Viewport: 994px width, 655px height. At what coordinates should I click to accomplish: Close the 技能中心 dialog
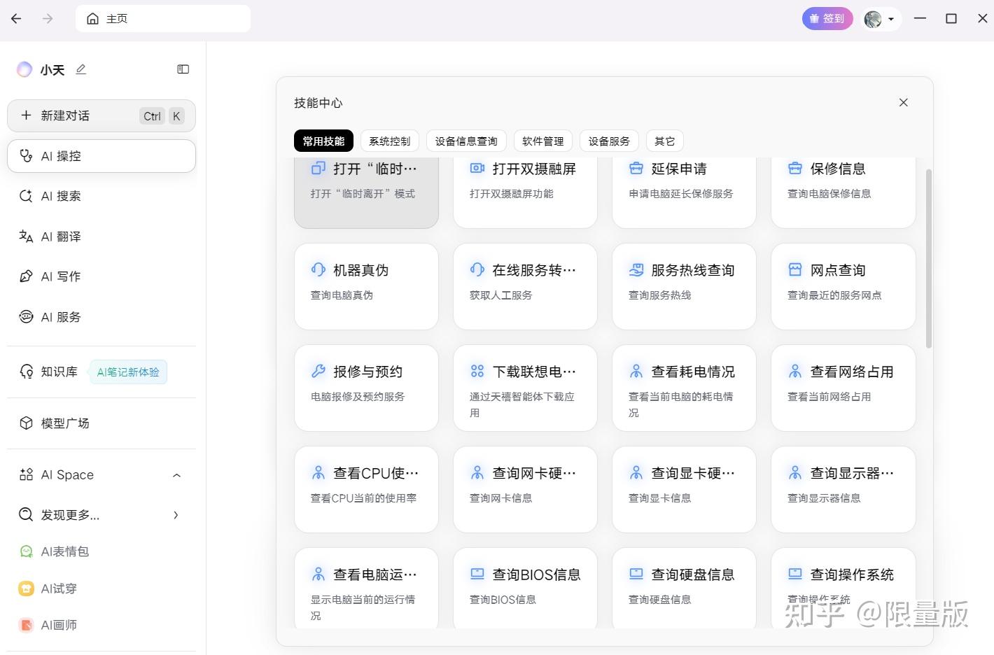[x=904, y=103]
